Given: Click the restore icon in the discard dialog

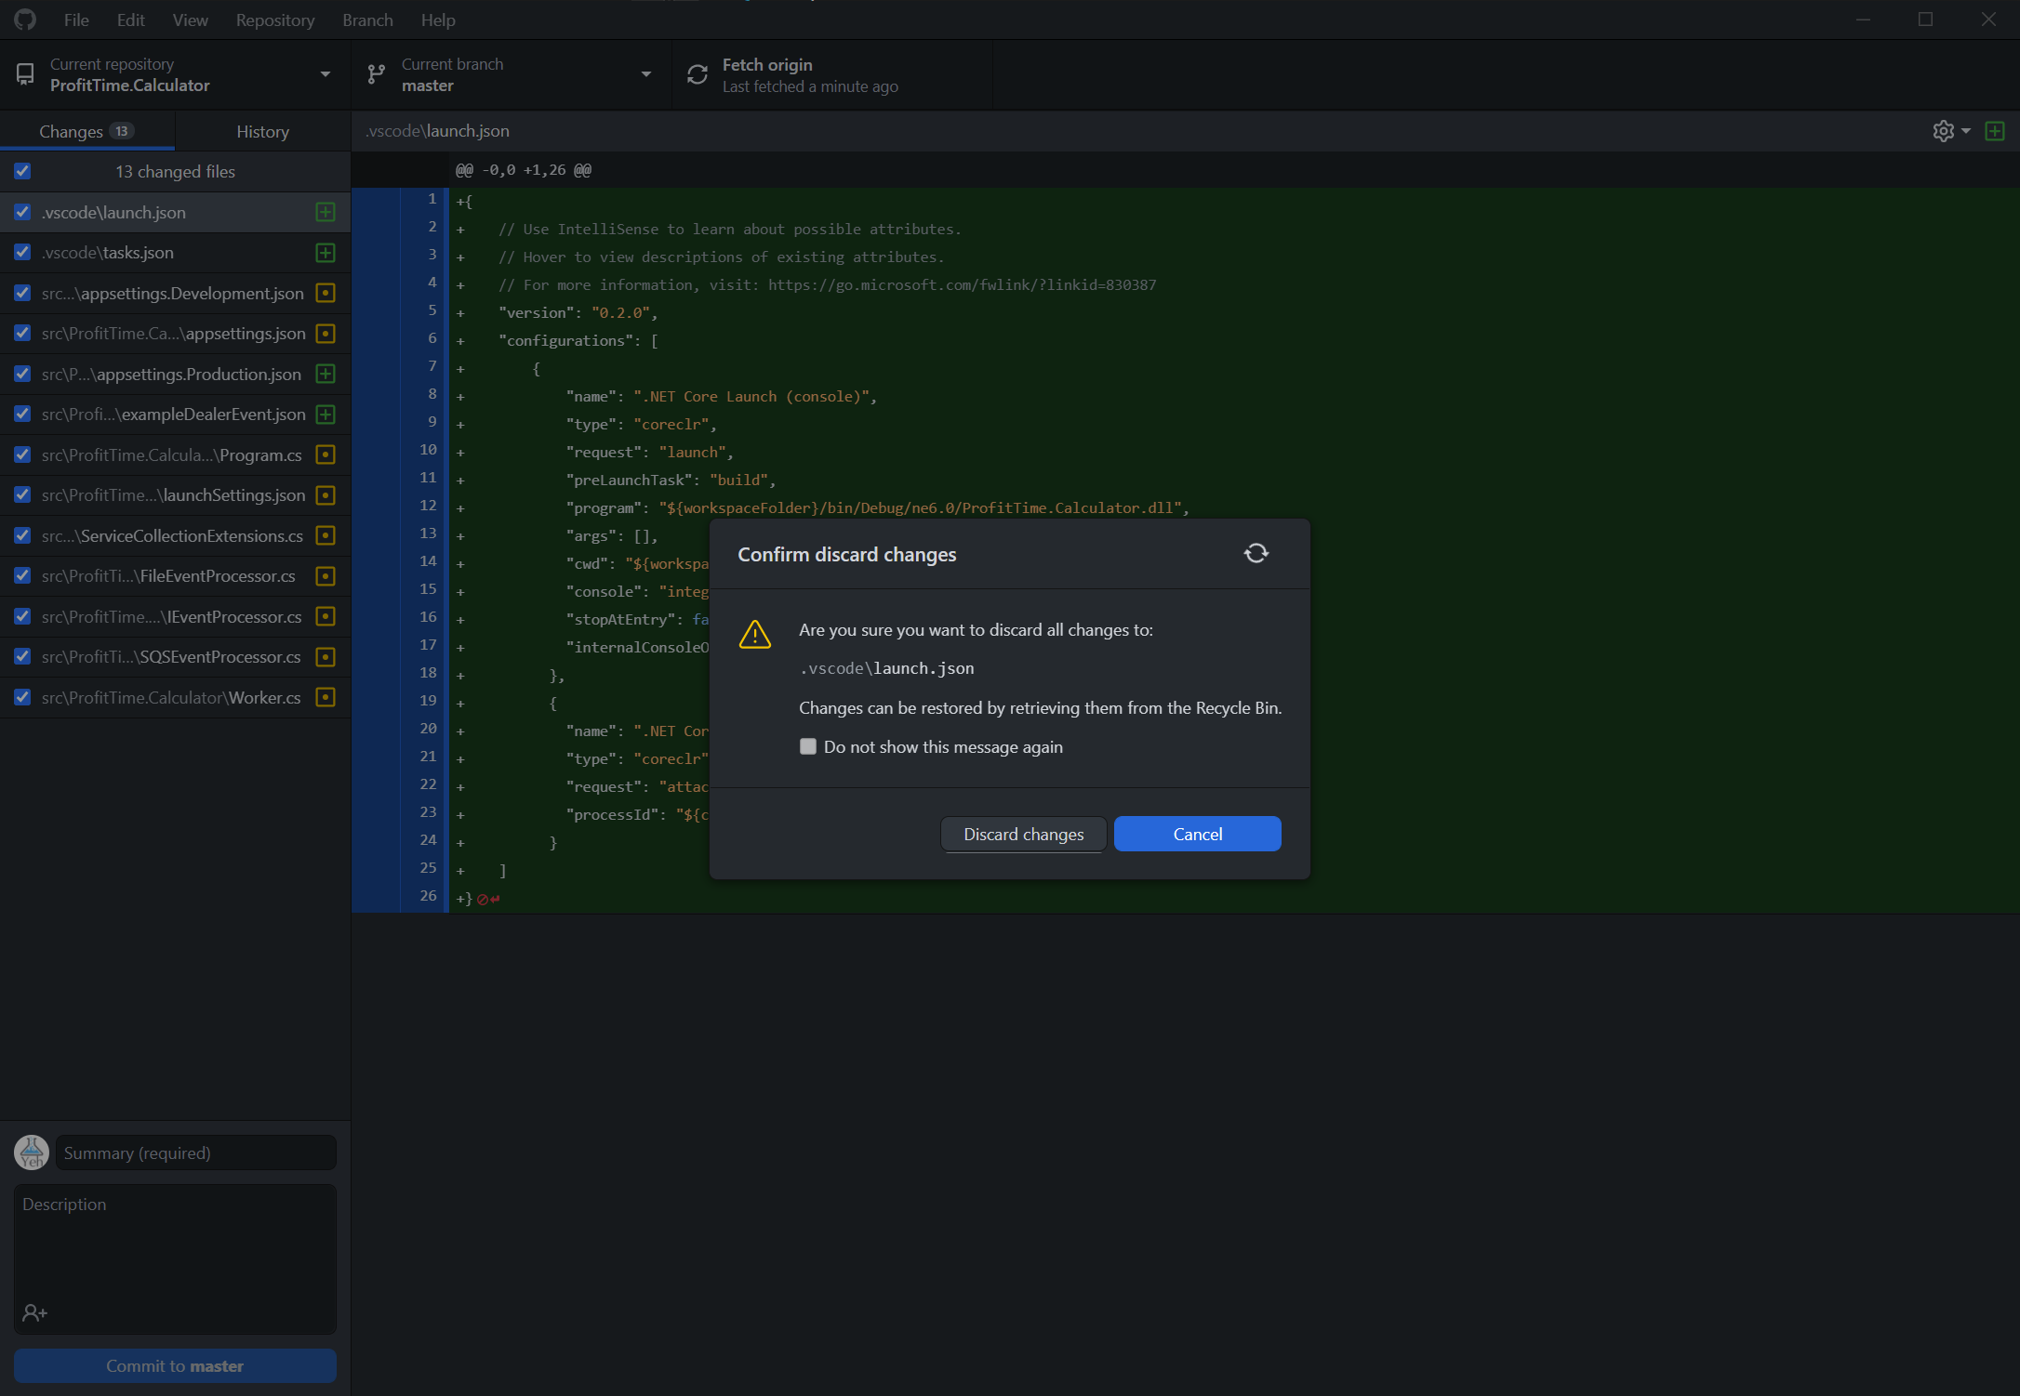Looking at the screenshot, I should click(x=1256, y=553).
